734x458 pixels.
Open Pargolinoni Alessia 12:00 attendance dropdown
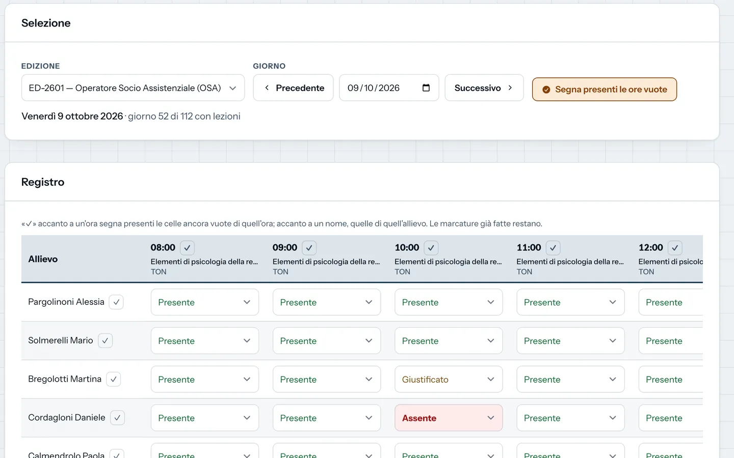tap(671, 302)
